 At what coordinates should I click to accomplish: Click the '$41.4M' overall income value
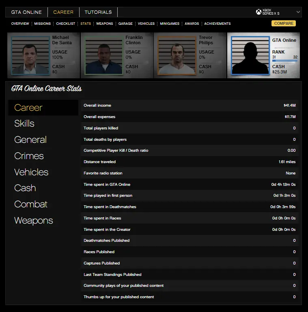(x=290, y=105)
